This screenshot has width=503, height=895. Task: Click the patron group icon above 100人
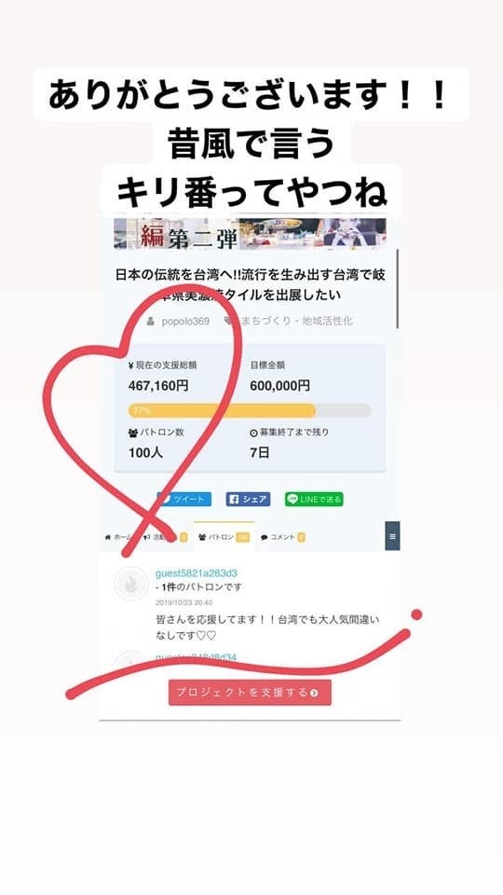click(133, 433)
